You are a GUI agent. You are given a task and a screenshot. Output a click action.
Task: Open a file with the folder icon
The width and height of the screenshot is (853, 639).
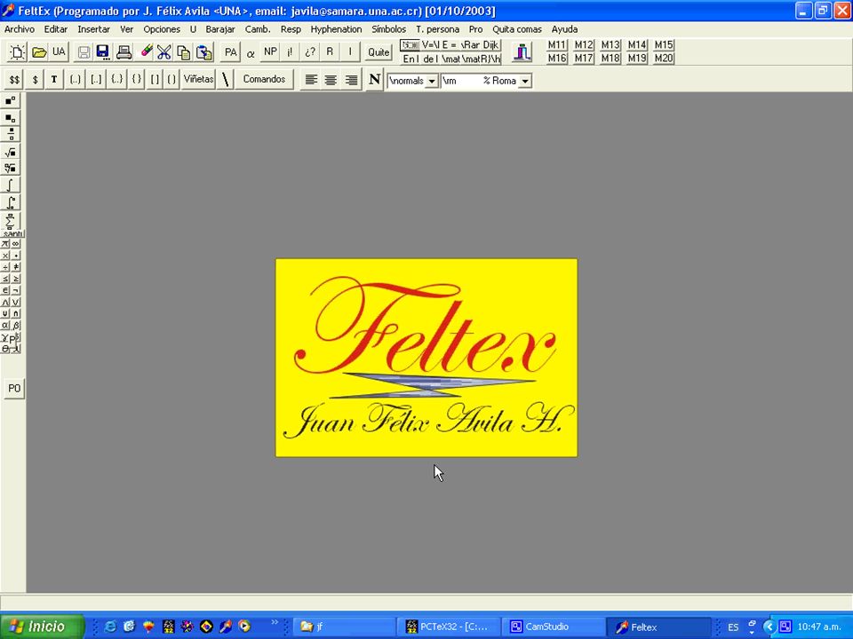point(38,52)
